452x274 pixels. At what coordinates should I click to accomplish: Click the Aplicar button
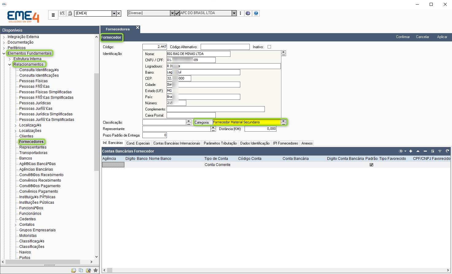[x=442, y=37]
